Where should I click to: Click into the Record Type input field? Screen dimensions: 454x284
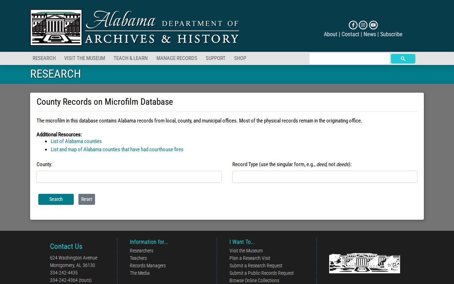coord(325,177)
